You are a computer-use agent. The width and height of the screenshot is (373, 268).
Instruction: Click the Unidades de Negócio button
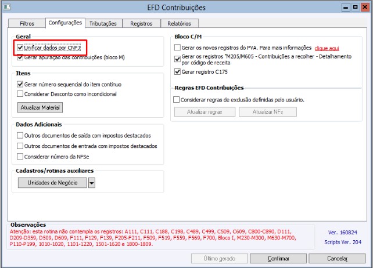pos(52,183)
